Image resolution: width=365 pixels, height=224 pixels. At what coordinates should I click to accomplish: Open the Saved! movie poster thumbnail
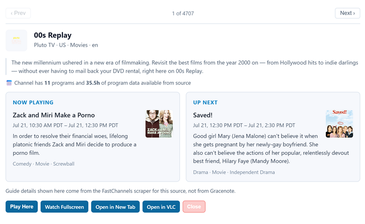coord(339,124)
